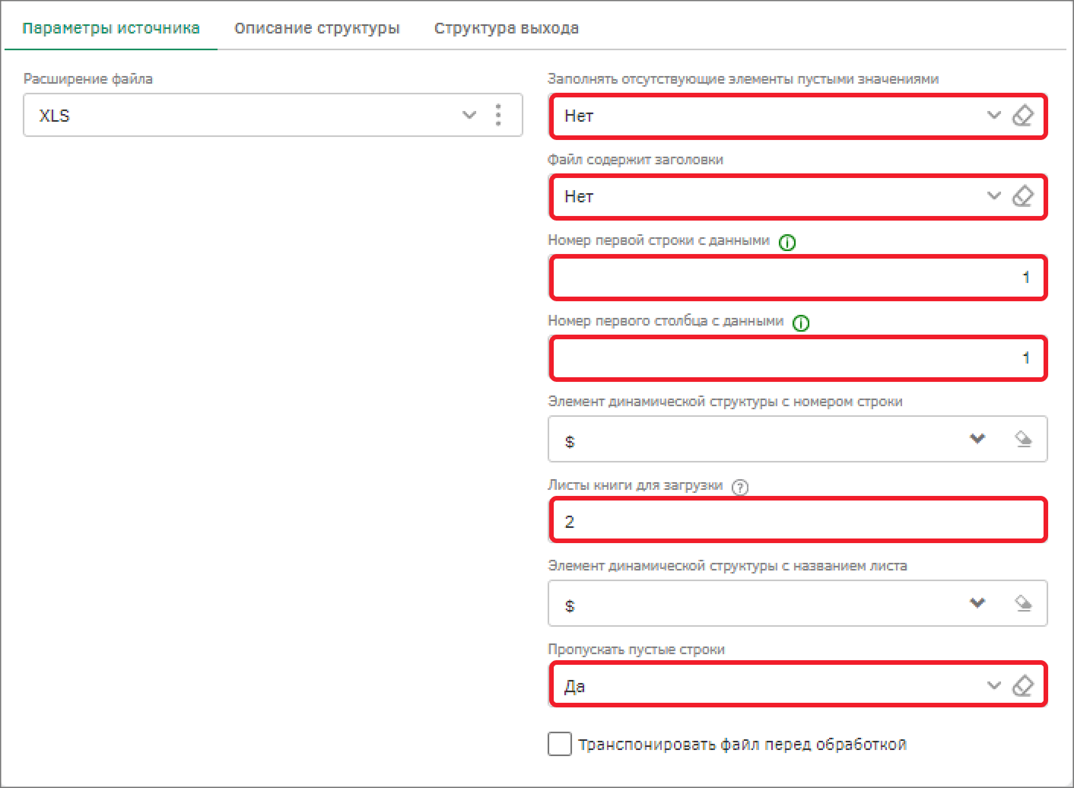Clear 'Элемент динамической структуры с номером строки' field
Screen dimensions: 1074x788
click(x=1024, y=439)
